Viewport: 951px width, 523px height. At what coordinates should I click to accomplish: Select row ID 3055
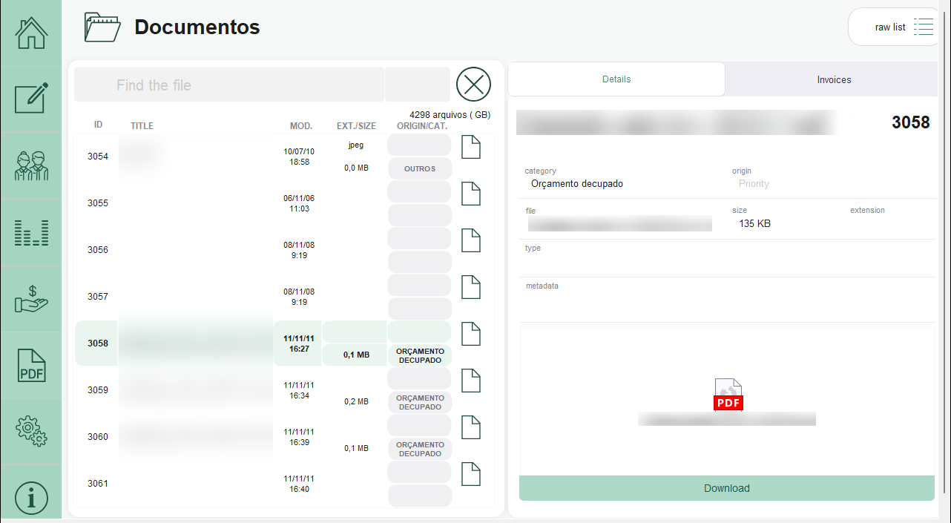pos(98,203)
